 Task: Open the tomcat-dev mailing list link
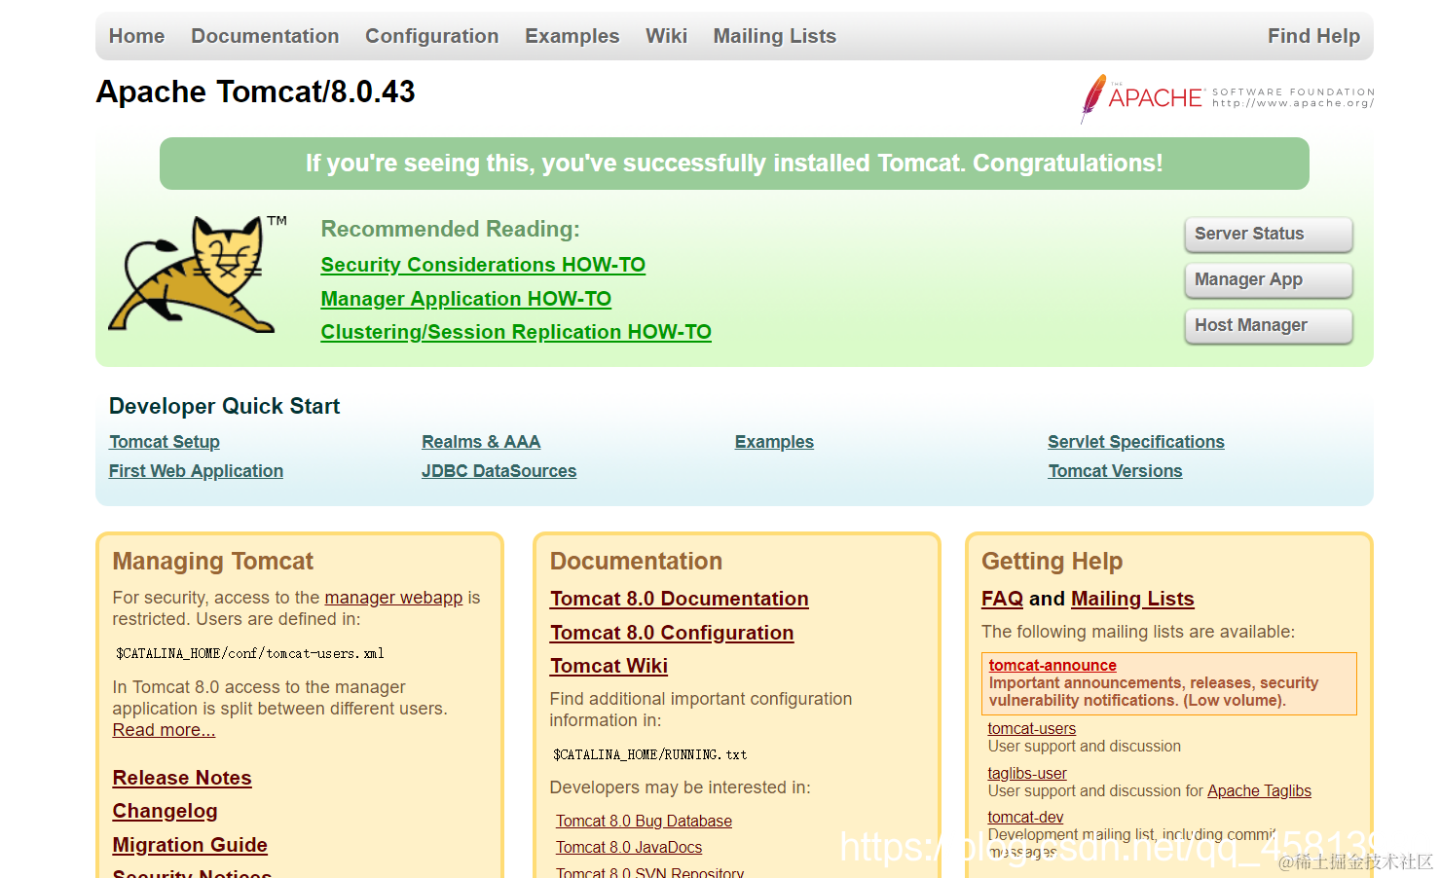point(1025,818)
